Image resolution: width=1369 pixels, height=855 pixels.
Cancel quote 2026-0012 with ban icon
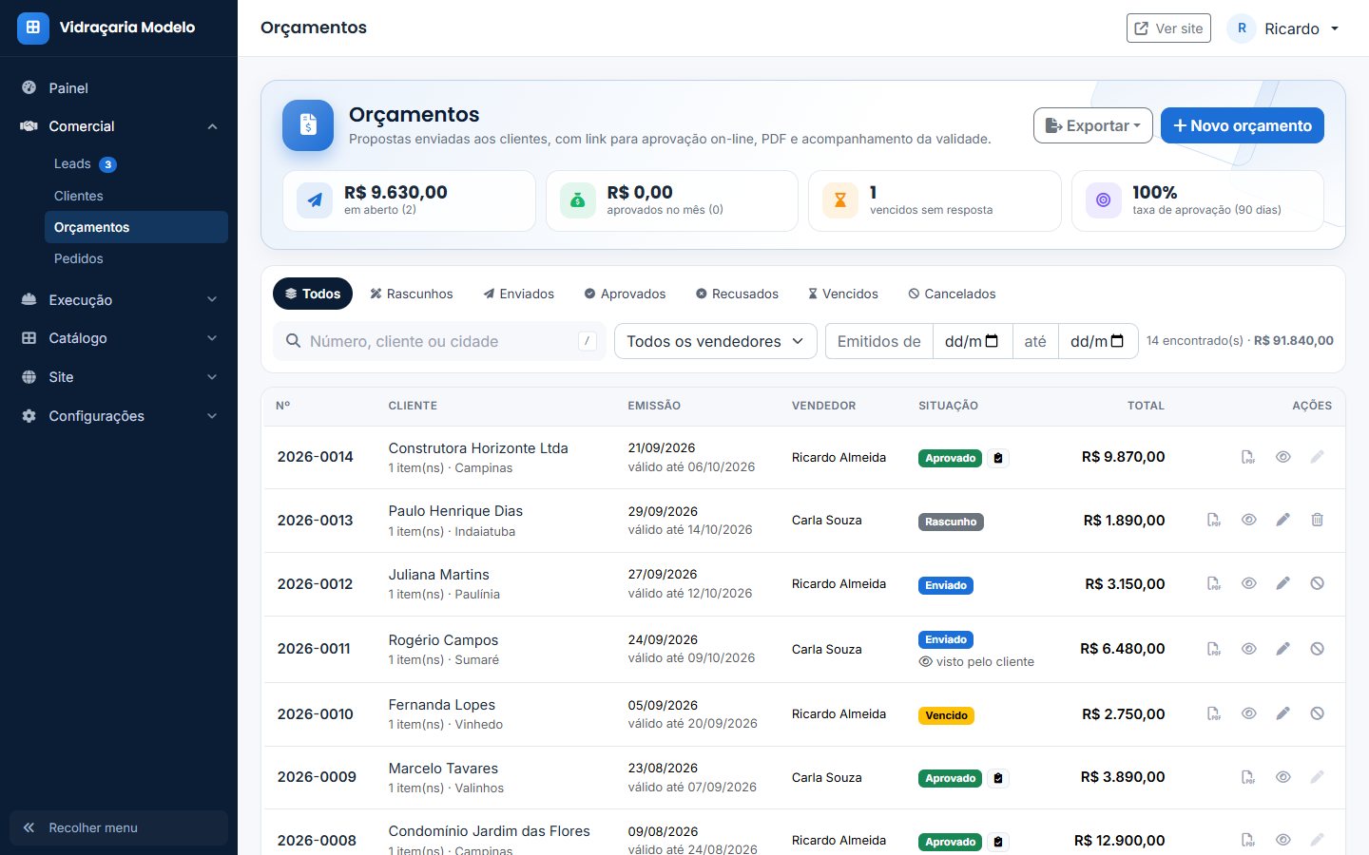[x=1318, y=583]
